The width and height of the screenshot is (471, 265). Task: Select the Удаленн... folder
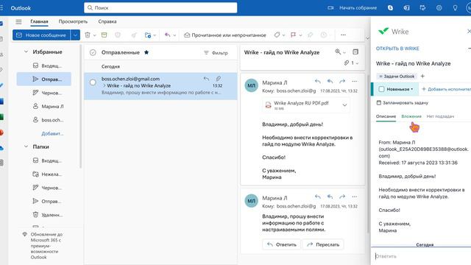click(x=48, y=215)
